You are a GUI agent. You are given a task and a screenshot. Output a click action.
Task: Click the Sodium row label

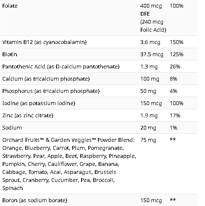12,128
